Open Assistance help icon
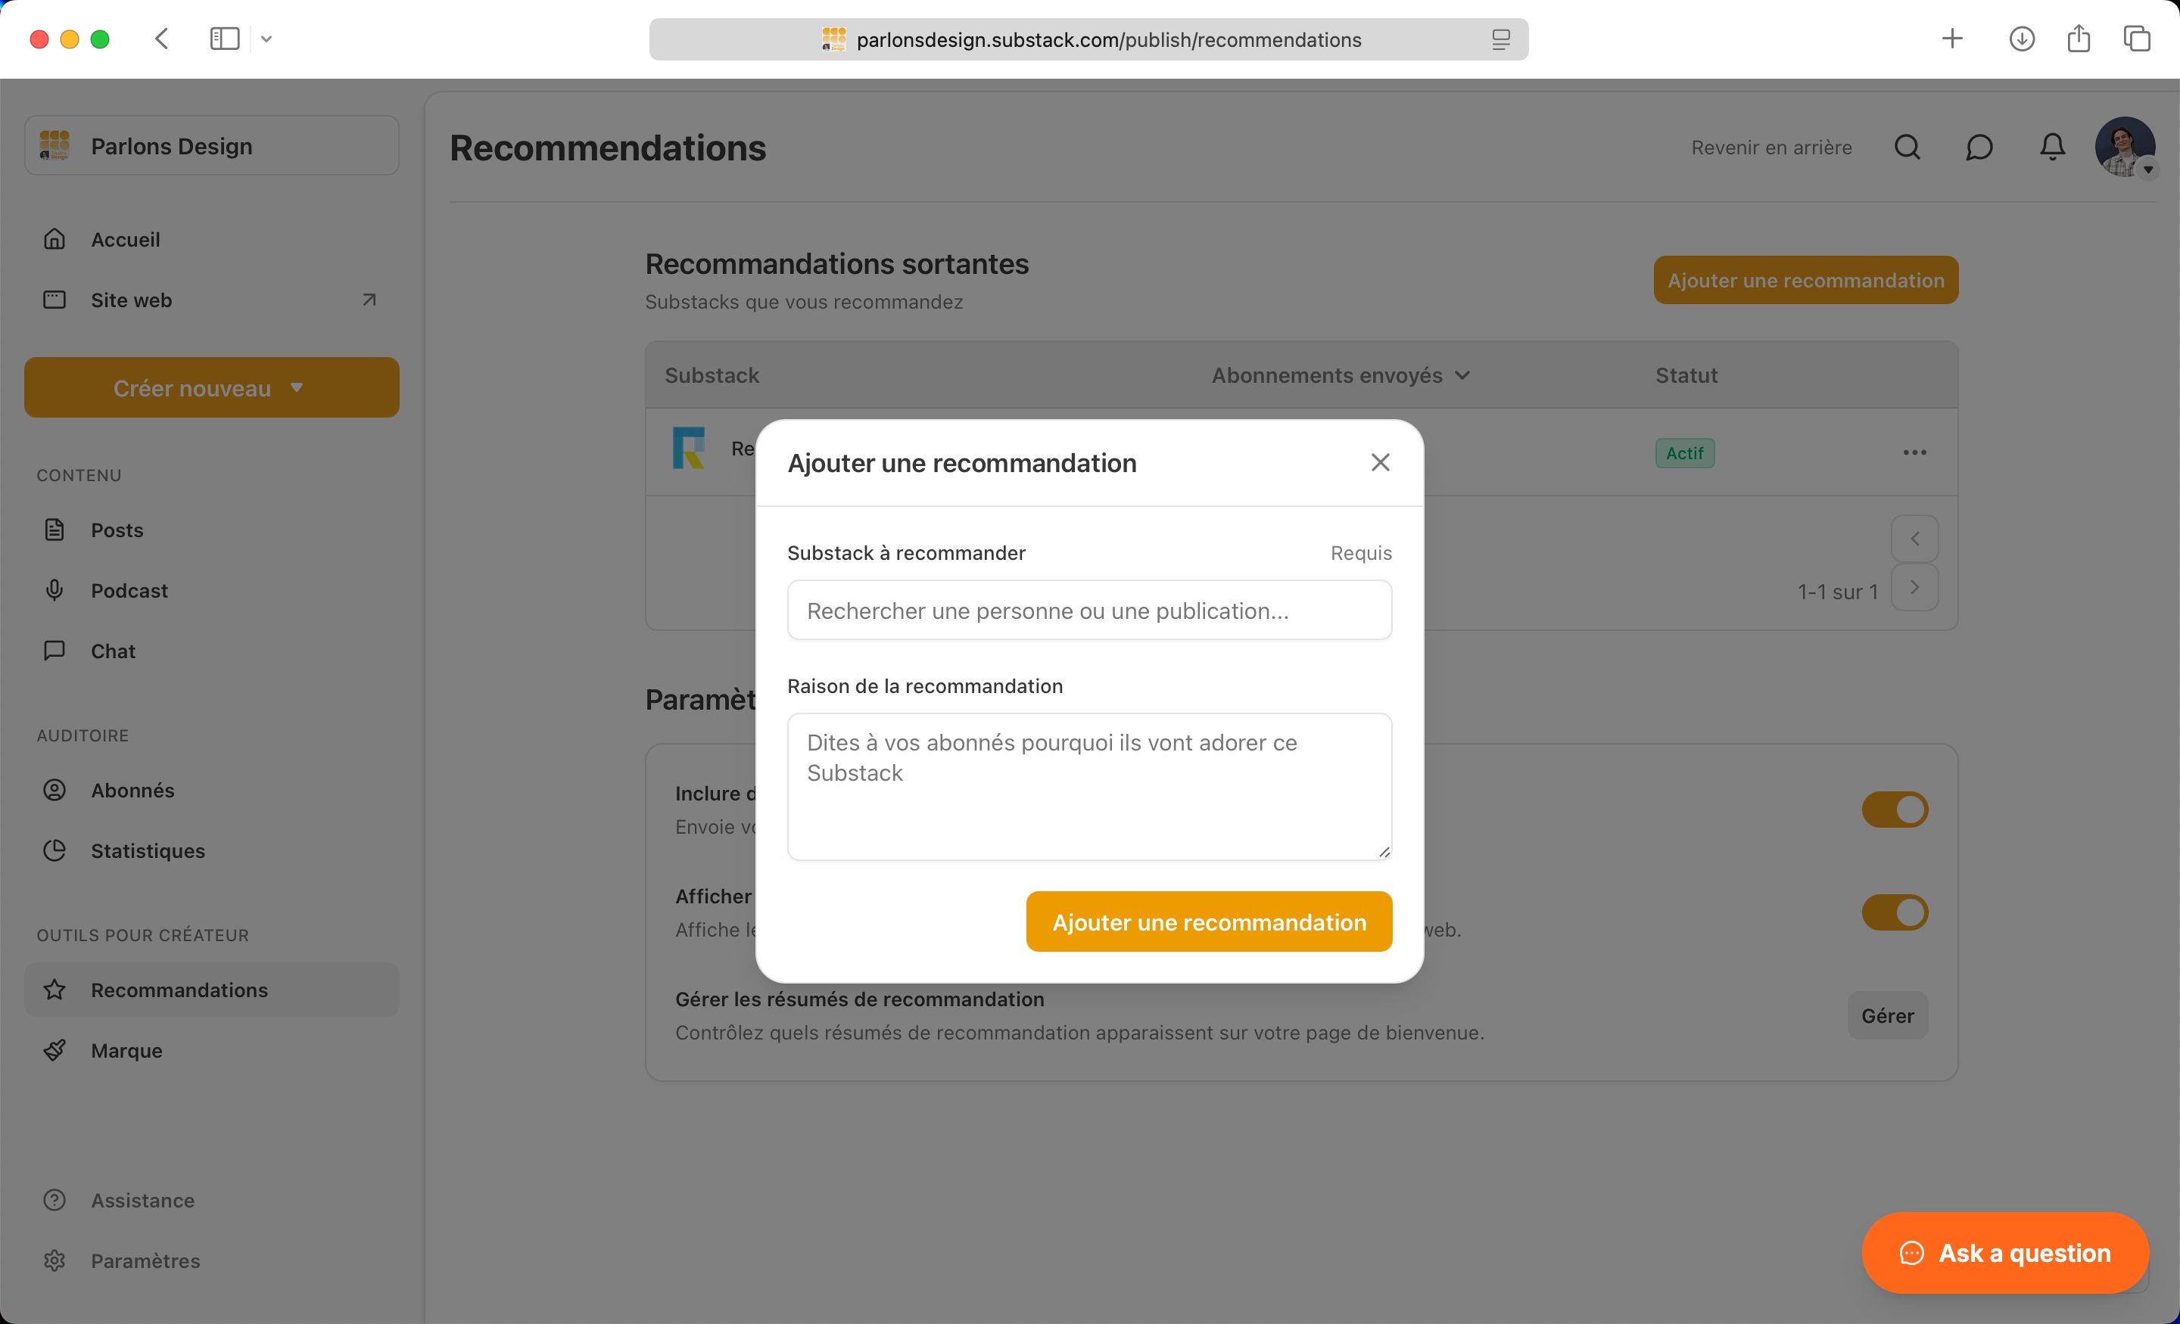This screenshot has height=1324, width=2180. (x=54, y=1200)
